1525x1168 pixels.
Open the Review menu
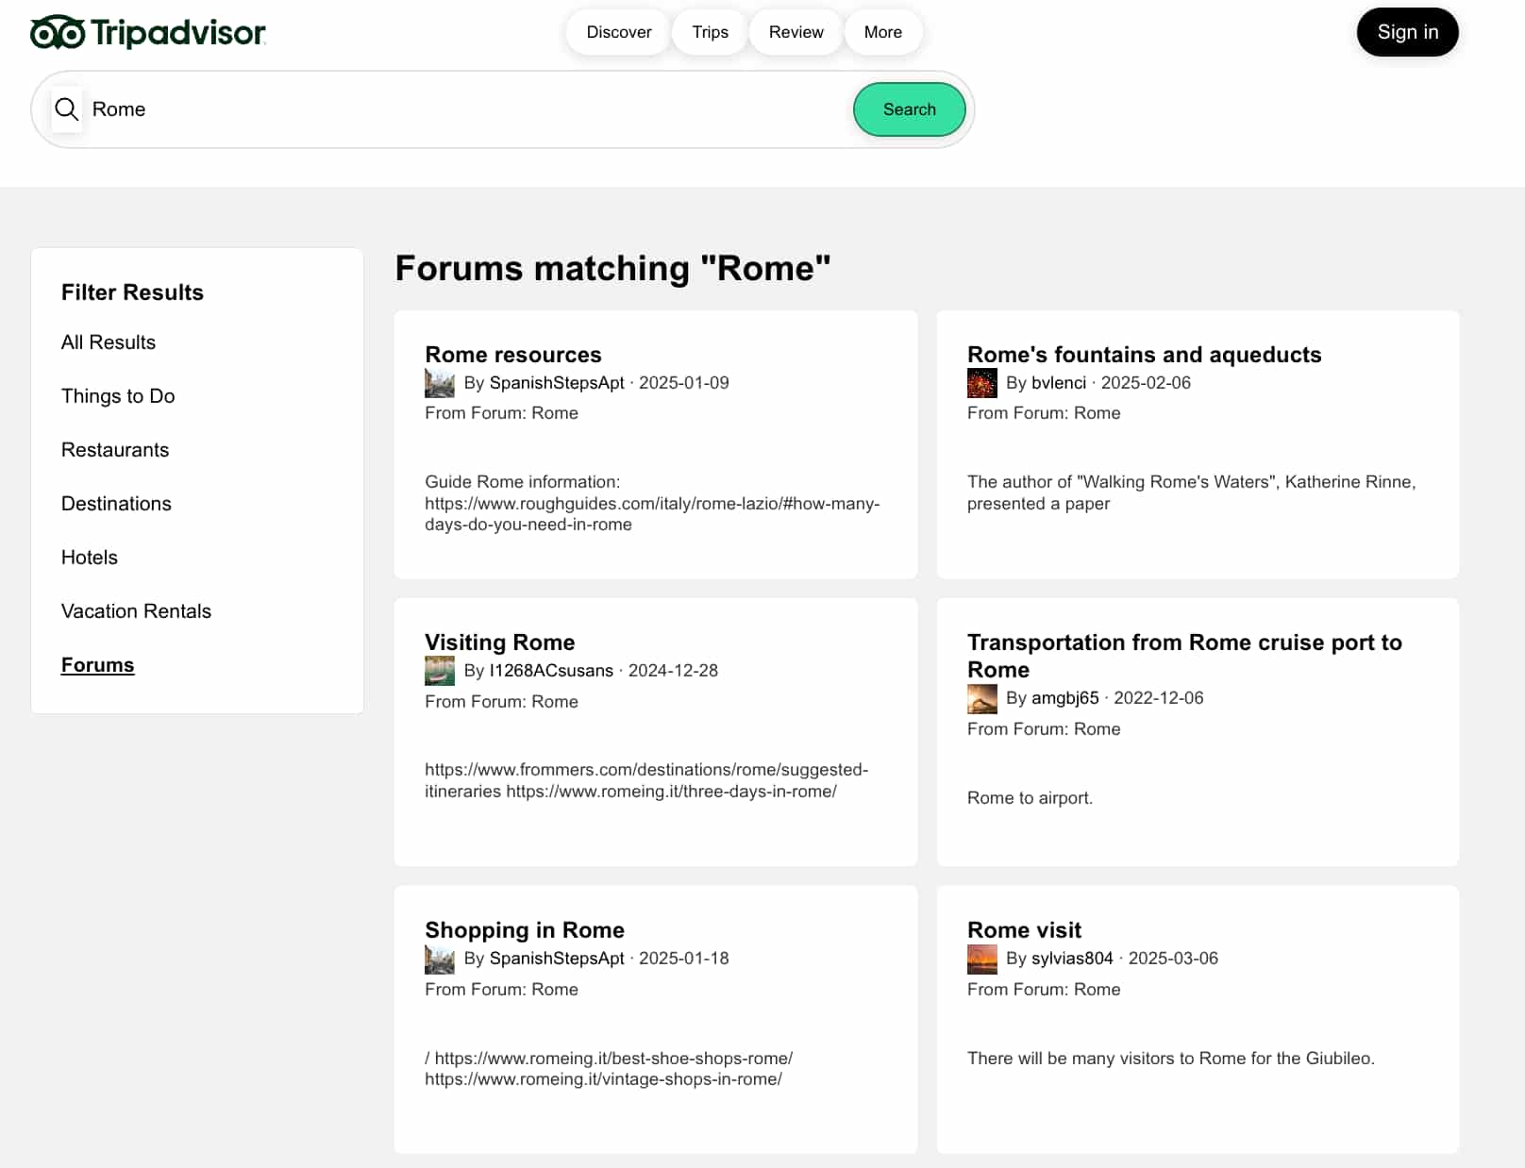coord(796,32)
